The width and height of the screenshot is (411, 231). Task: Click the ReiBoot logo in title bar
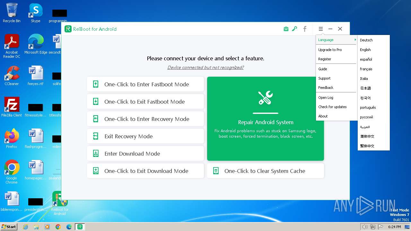68,29
